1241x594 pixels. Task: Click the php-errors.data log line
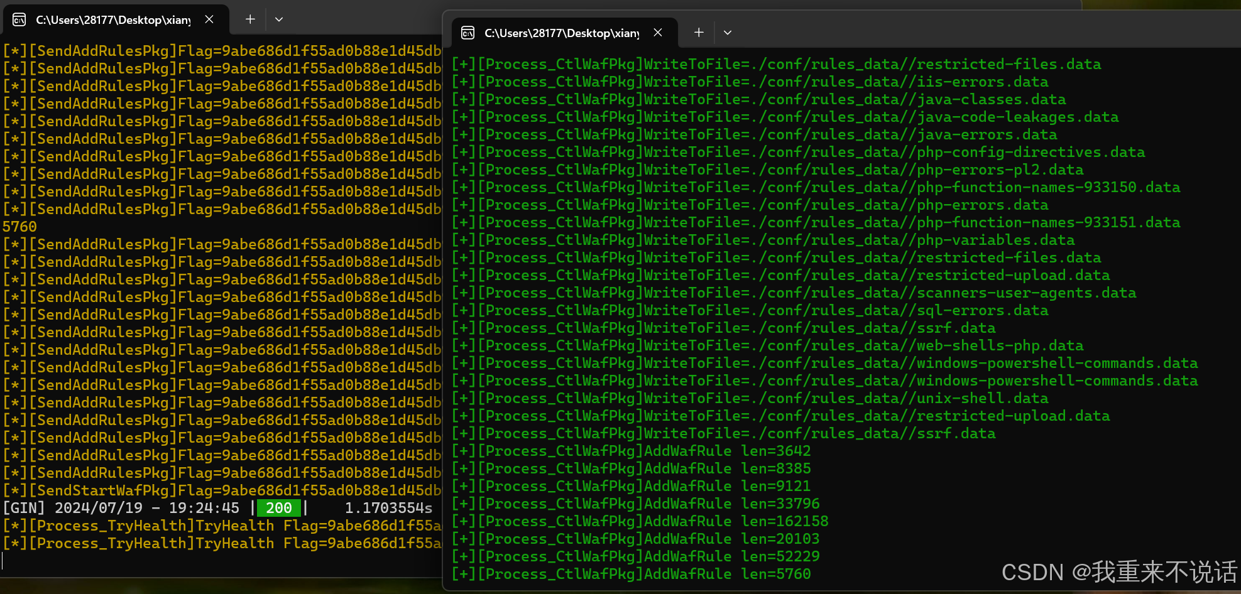coord(750,205)
